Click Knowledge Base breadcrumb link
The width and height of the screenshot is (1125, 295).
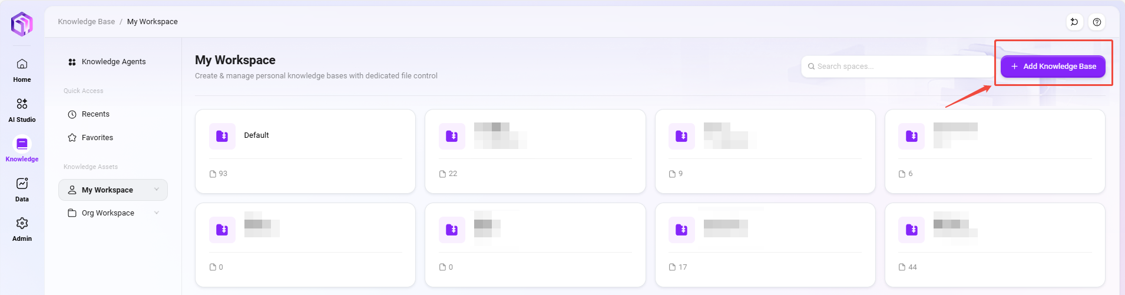pos(87,22)
